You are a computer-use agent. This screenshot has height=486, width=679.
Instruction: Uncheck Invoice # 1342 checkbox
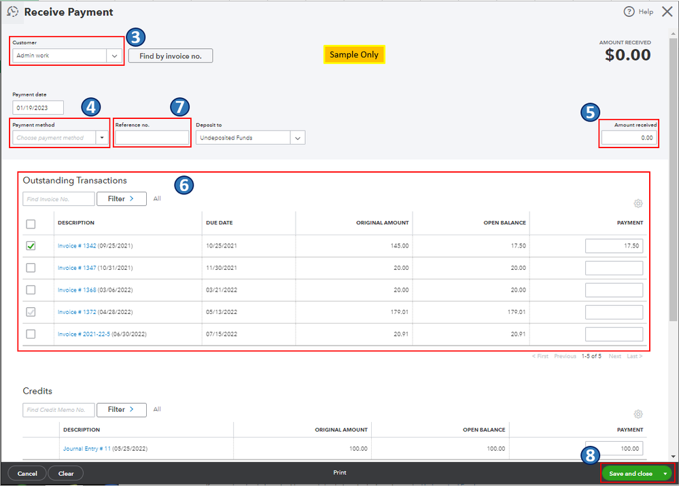(x=31, y=245)
